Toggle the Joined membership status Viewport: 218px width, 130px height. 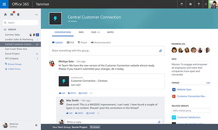(72, 21)
